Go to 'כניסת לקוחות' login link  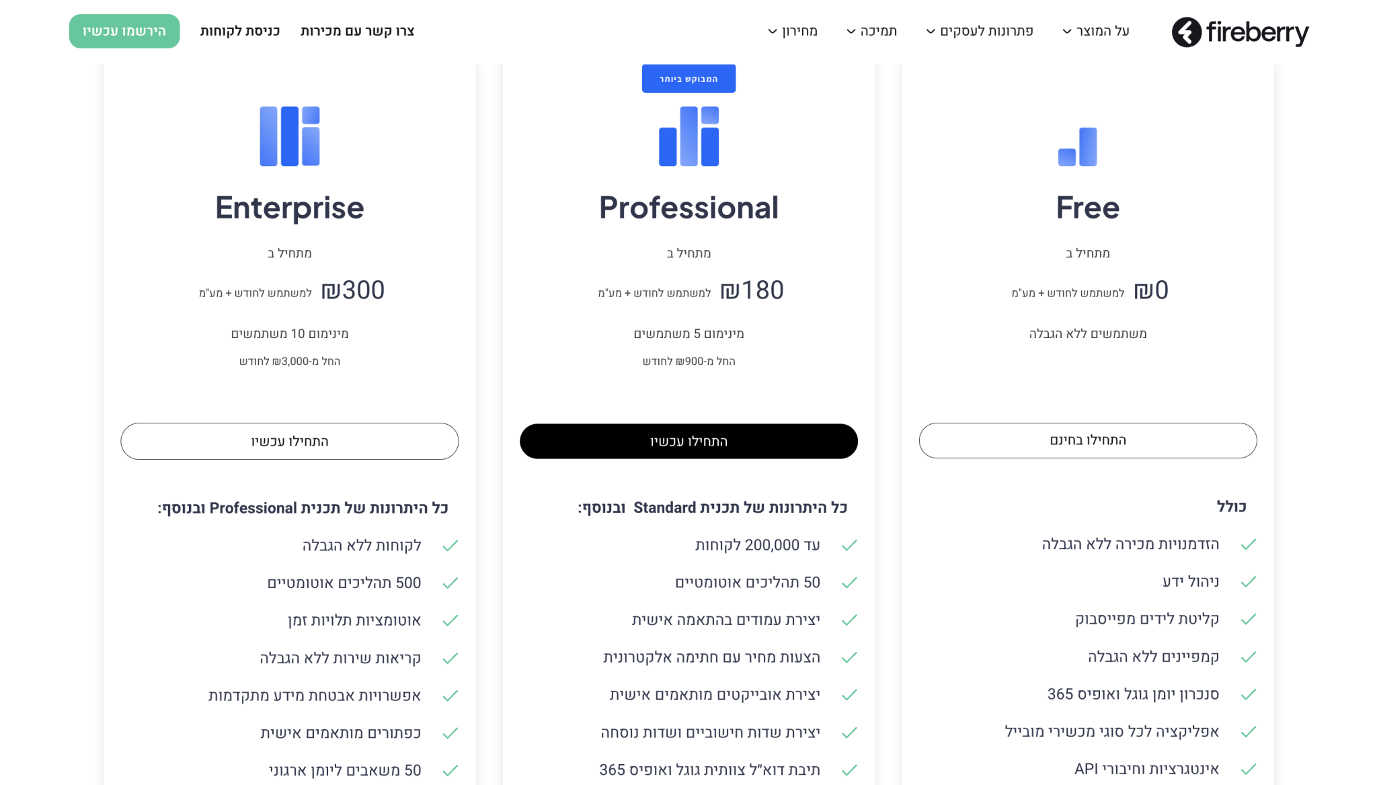[240, 31]
